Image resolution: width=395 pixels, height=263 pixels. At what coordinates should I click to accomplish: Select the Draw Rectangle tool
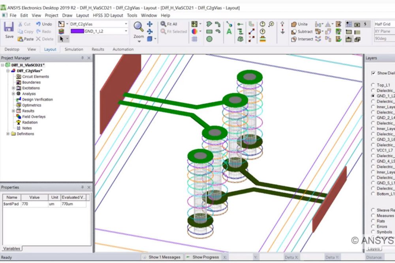[209, 32]
